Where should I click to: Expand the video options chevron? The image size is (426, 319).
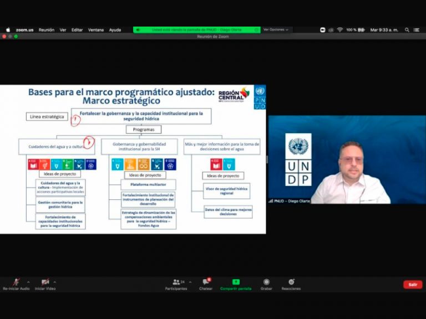(x=54, y=281)
